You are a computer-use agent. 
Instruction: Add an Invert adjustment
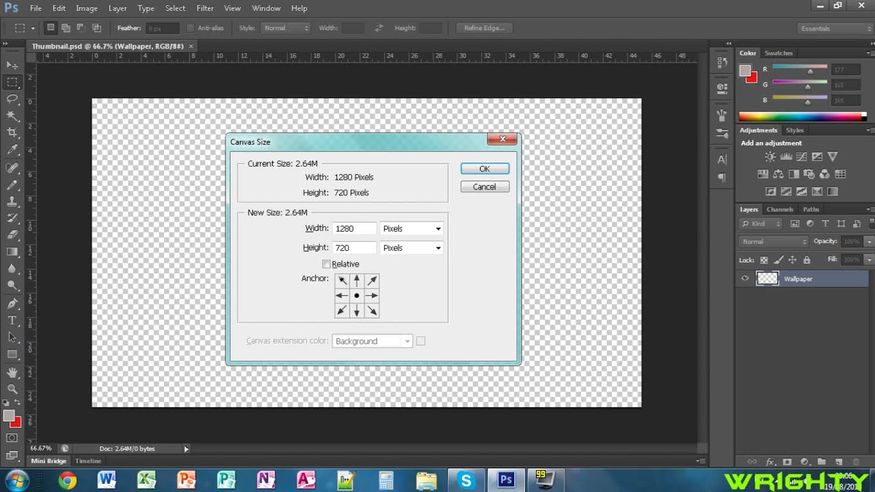click(771, 191)
